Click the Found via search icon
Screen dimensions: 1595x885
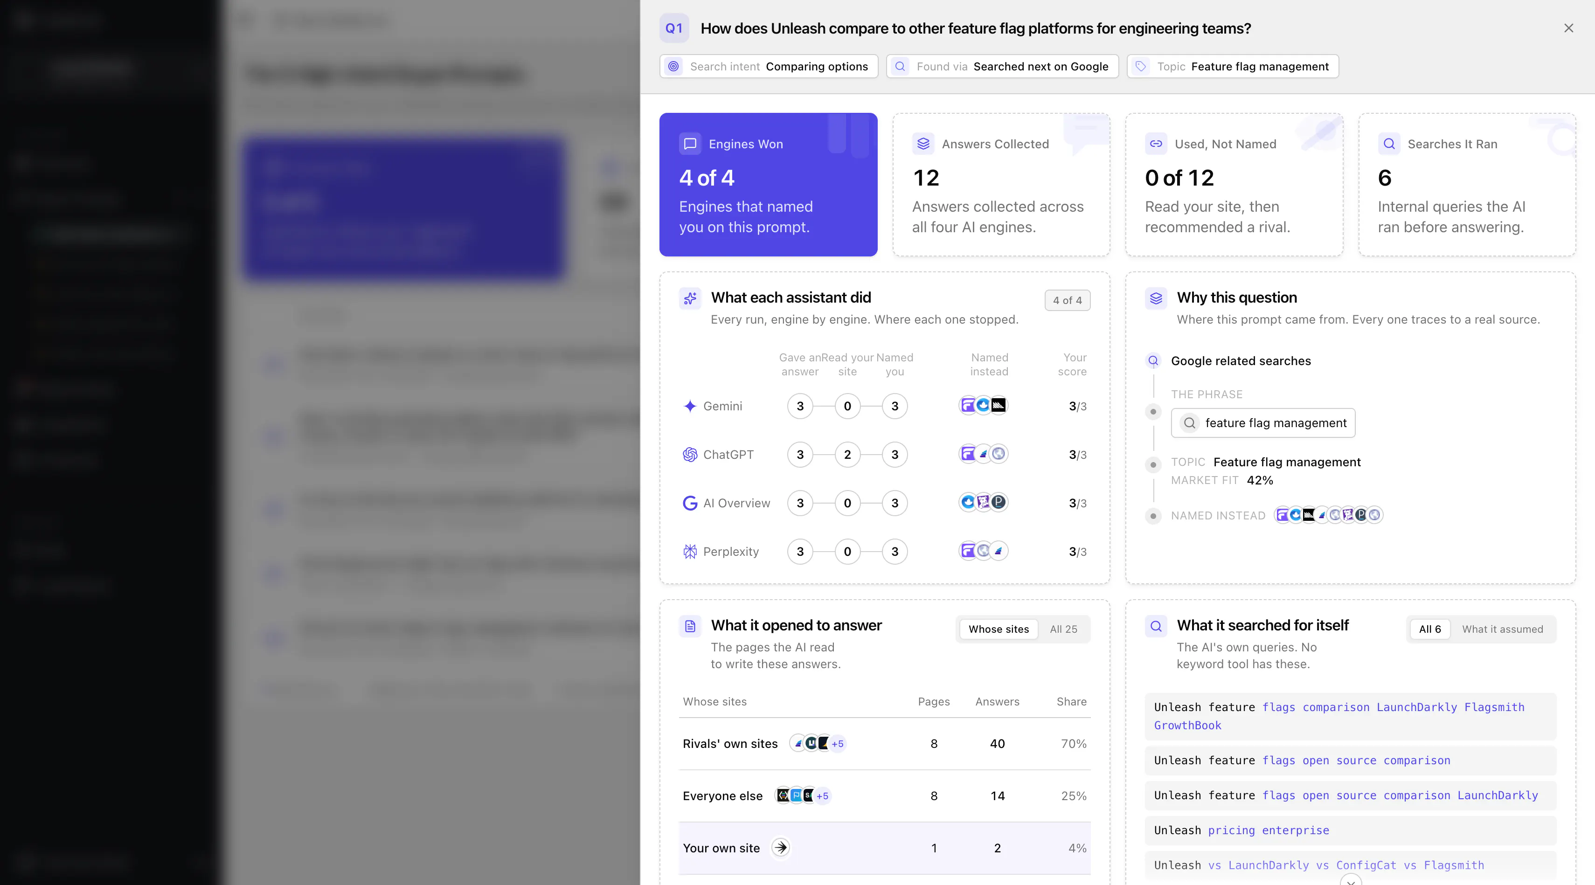pos(900,66)
